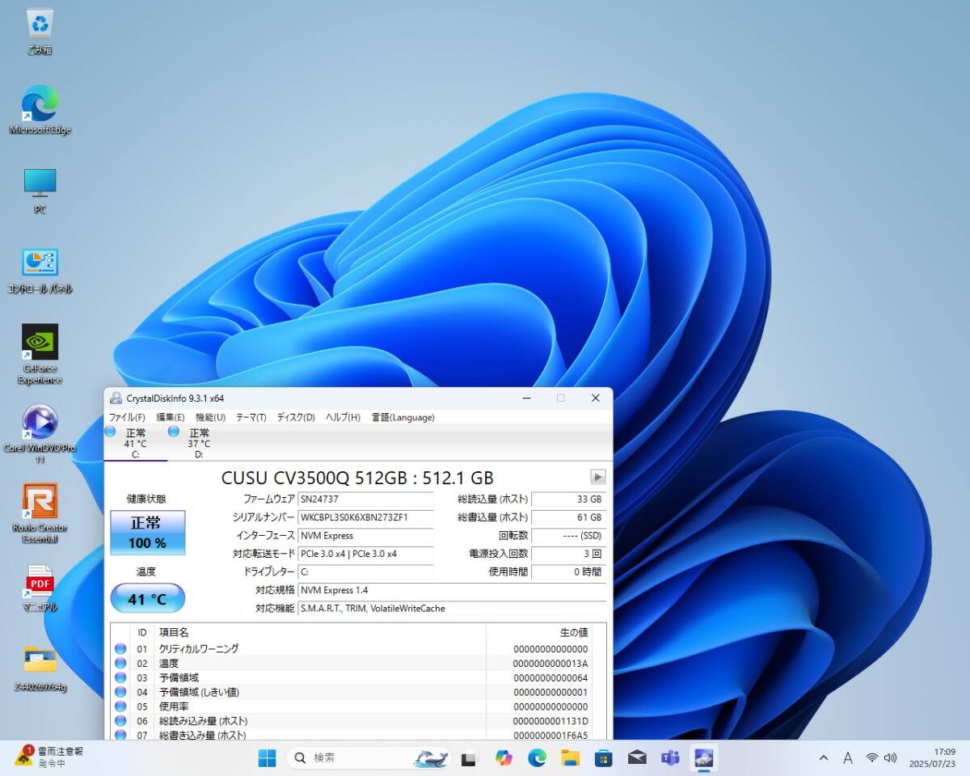Click the power-on count value 3 回
This screenshot has height=776, width=970.
568,554
